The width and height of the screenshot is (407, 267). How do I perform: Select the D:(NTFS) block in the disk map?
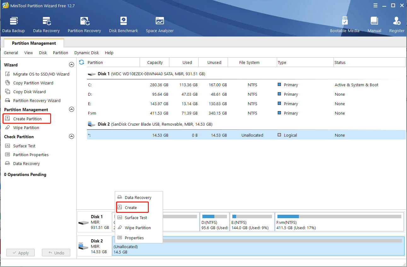pyautogui.click(x=214, y=222)
